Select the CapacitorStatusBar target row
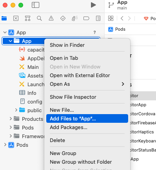 click(x=143, y=150)
